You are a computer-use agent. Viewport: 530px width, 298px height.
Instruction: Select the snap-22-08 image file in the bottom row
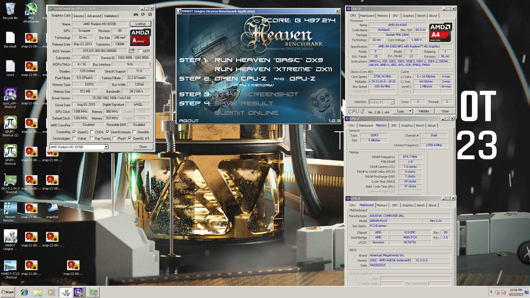click(73, 268)
